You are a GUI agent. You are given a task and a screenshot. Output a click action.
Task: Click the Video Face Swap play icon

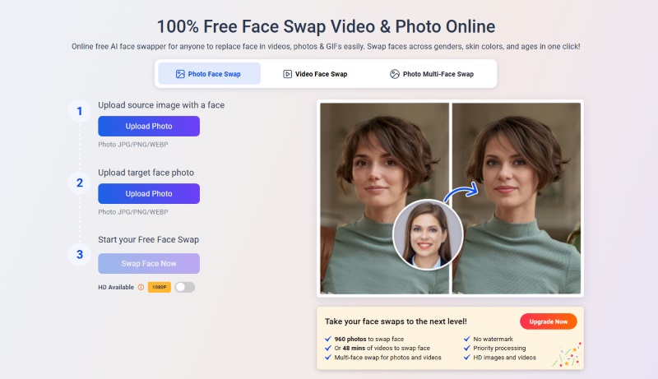tap(287, 74)
